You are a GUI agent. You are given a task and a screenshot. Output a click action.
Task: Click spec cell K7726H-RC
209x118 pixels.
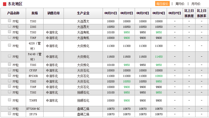(x=33, y=109)
